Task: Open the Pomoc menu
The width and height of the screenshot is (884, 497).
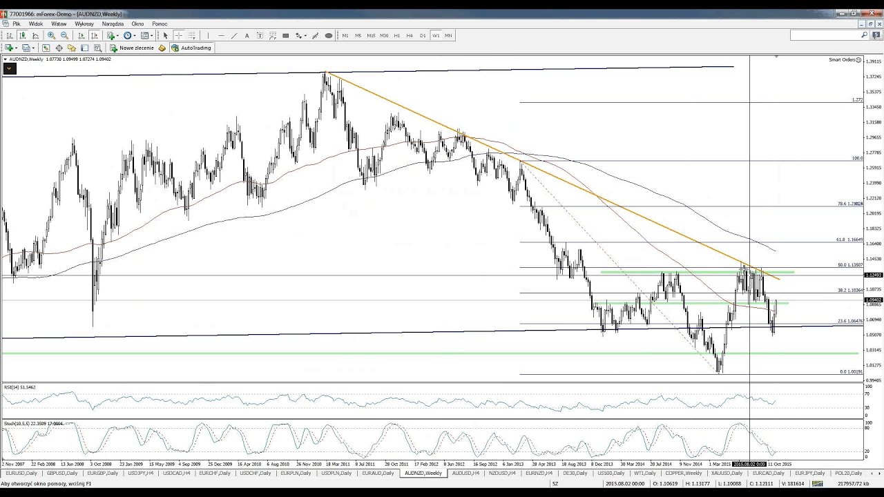Action: pos(160,23)
